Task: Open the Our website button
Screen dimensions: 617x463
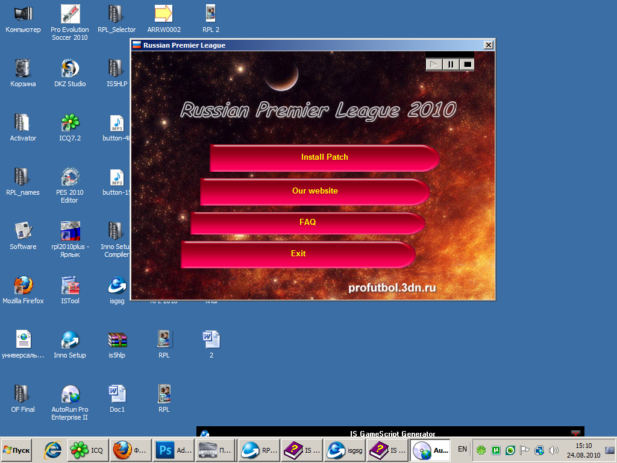Action: [315, 191]
